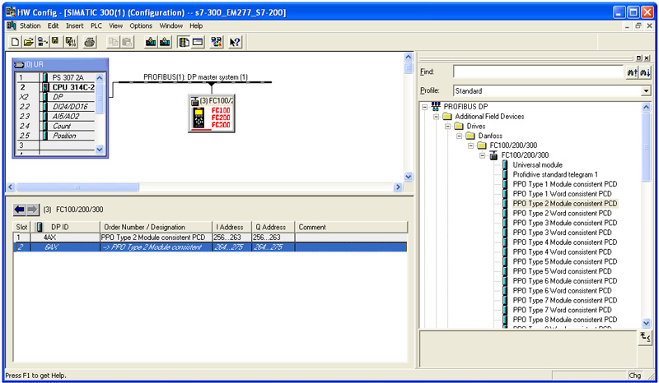Viewport: 659px width, 383px height.
Task: Select Universal module in catalog
Action: pos(537,165)
